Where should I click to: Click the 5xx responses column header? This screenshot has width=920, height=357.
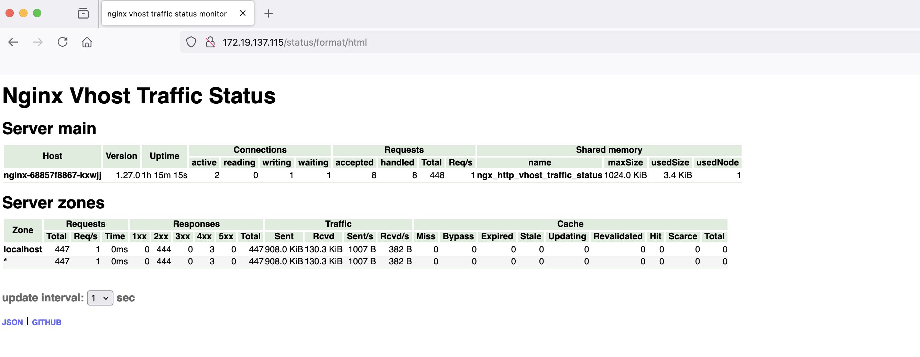[x=226, y=237]
